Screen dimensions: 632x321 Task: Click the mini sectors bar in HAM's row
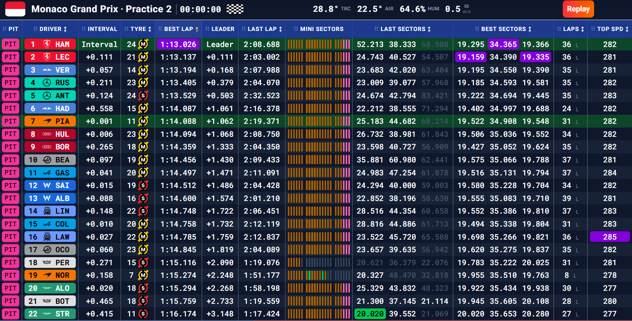tap(319, 44)
